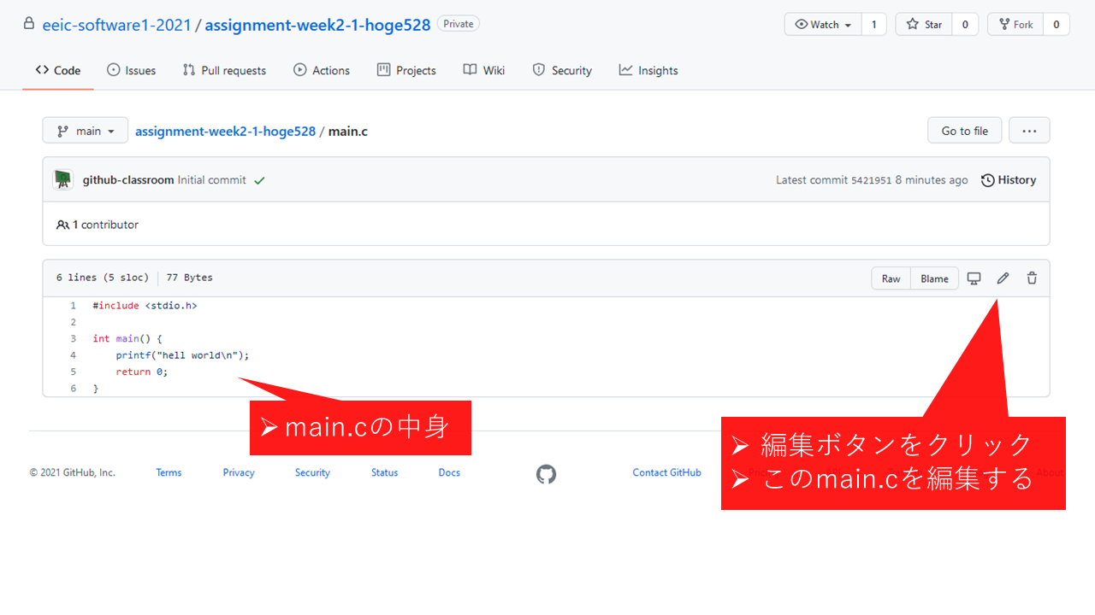Switch to the Issues tab
This screenshot has height=615, width=1095.
(131, 71)
